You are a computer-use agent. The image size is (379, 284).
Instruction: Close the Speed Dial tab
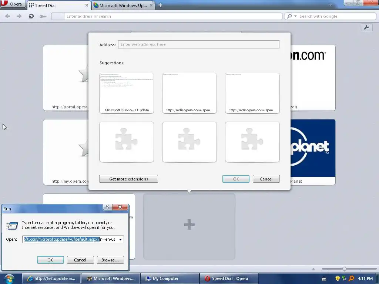coord(87,5)
